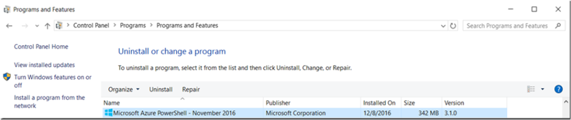Image resolution: width=571 pixels, height=120 pixels.
Task: Go back with the Back arrow
Action: (x=9, y=26)
